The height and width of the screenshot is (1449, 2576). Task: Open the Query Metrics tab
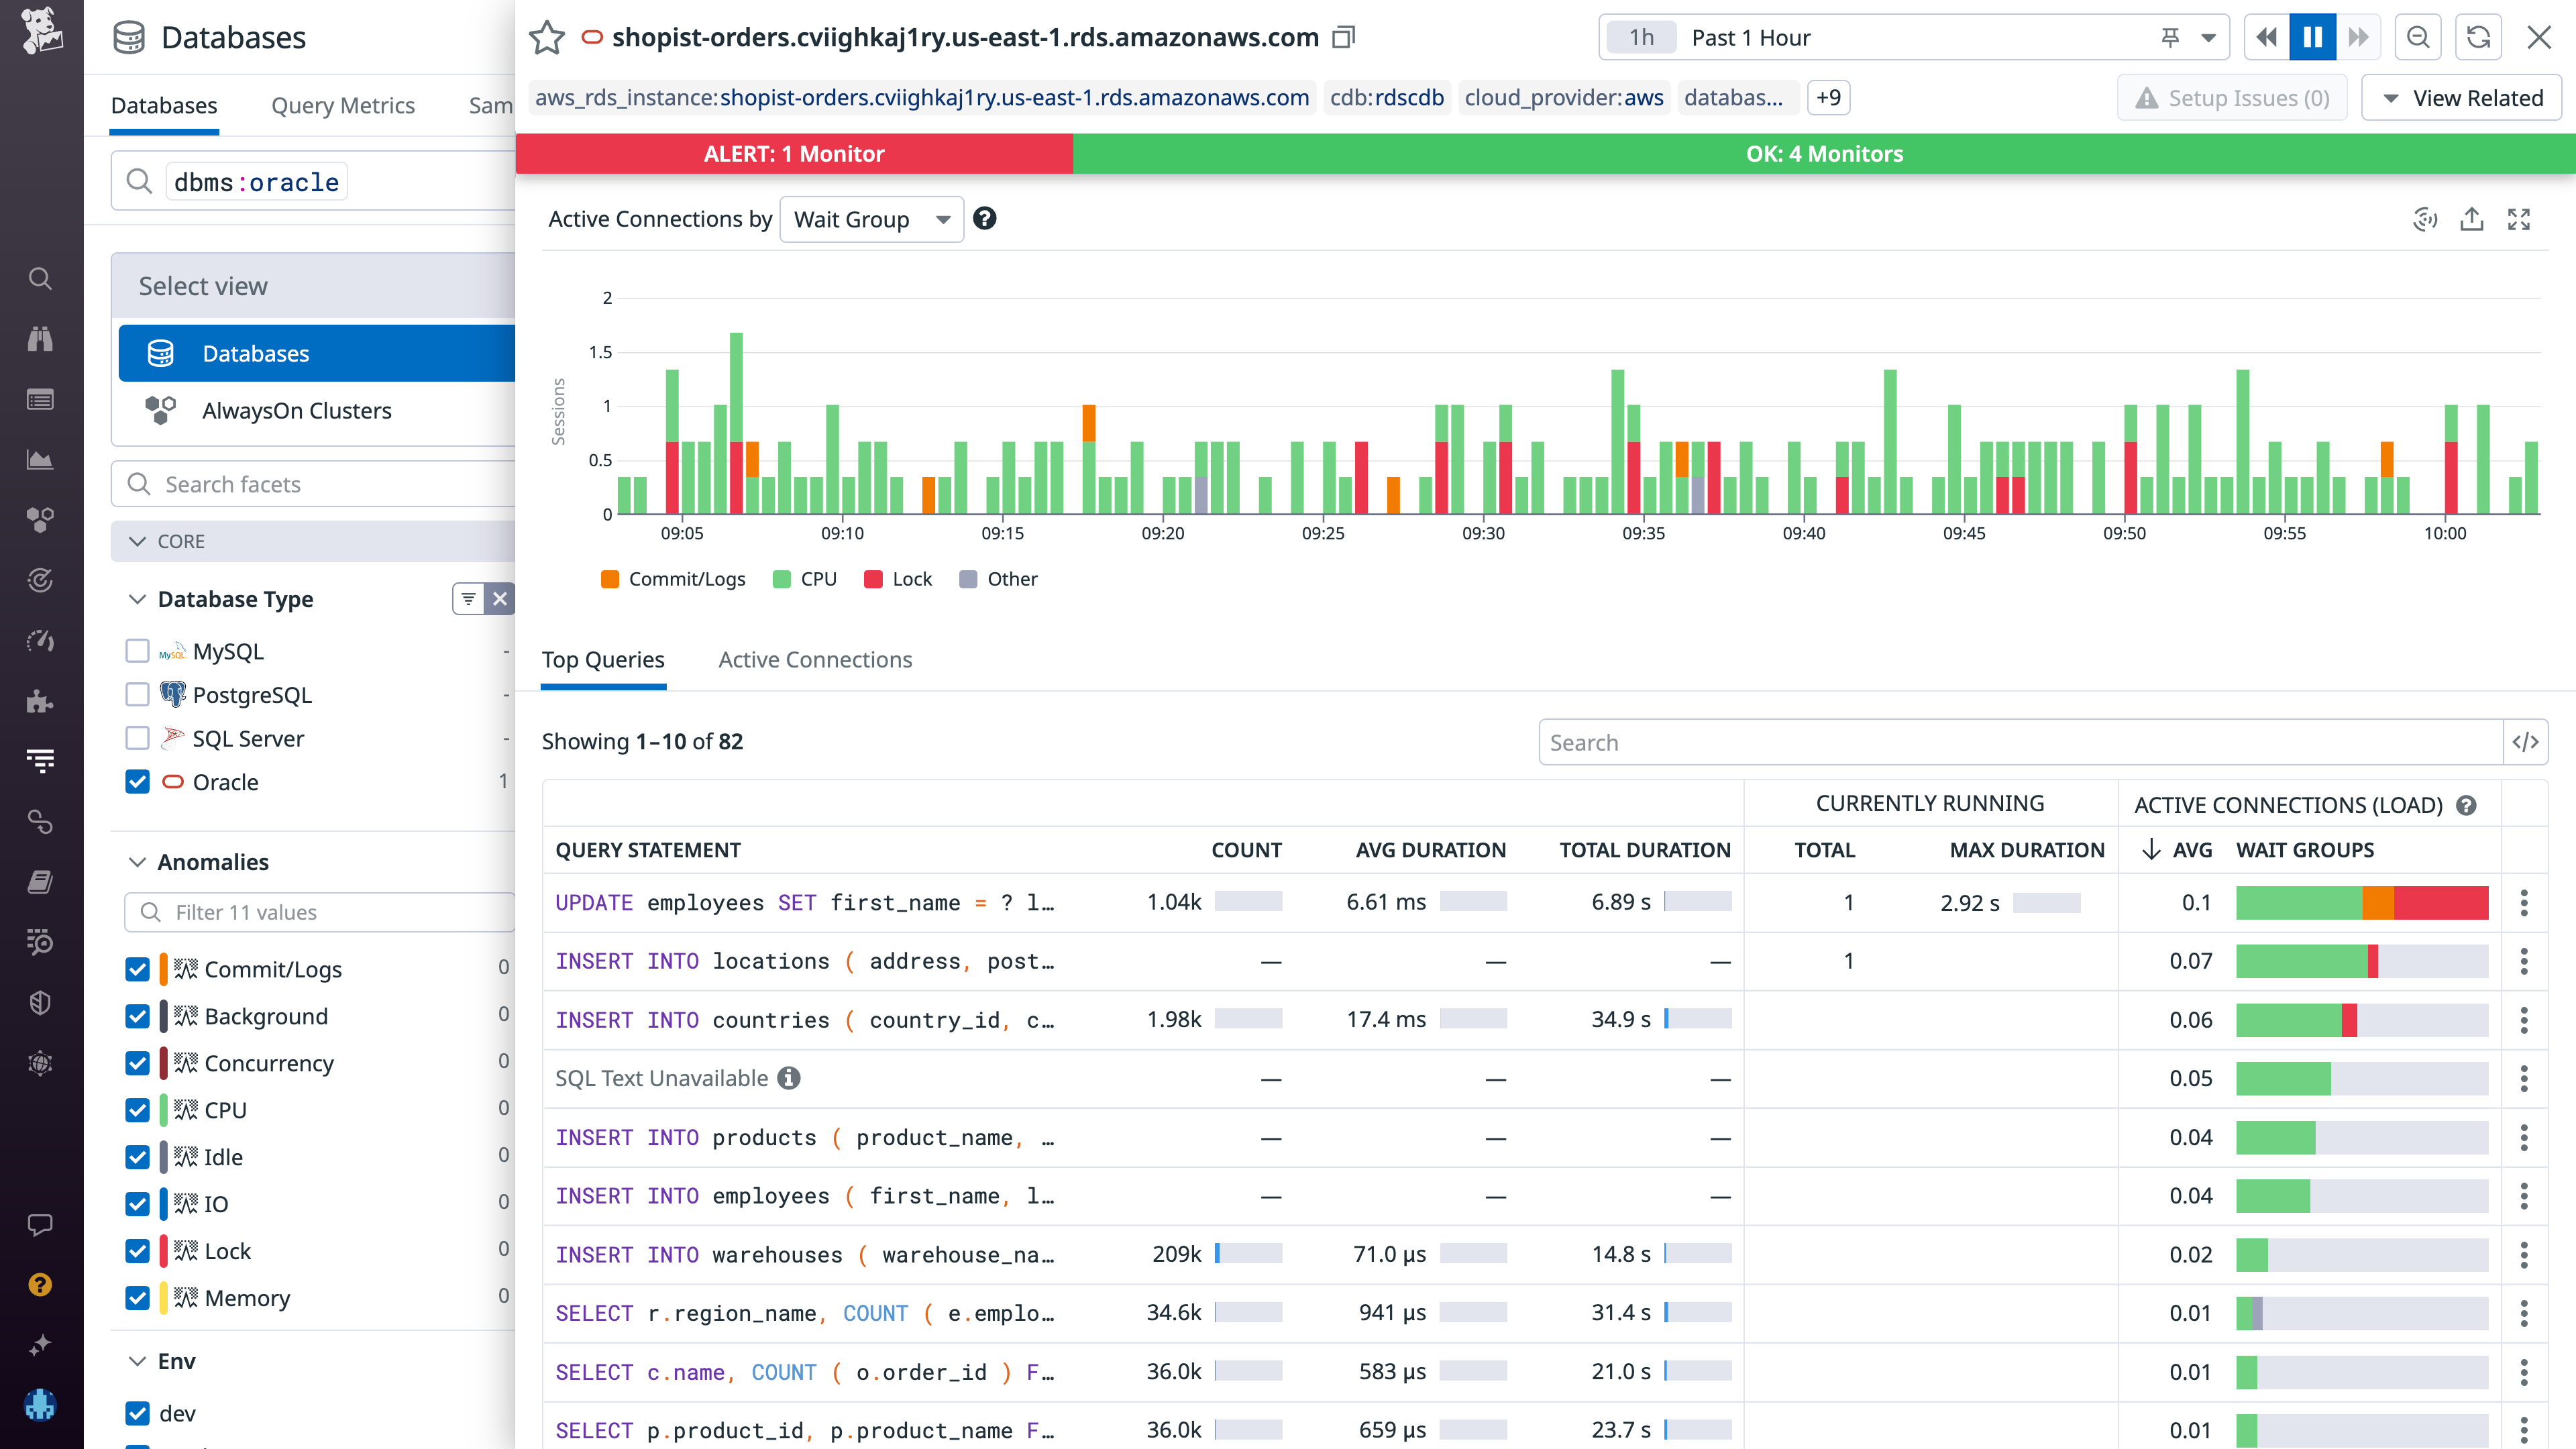343,105
